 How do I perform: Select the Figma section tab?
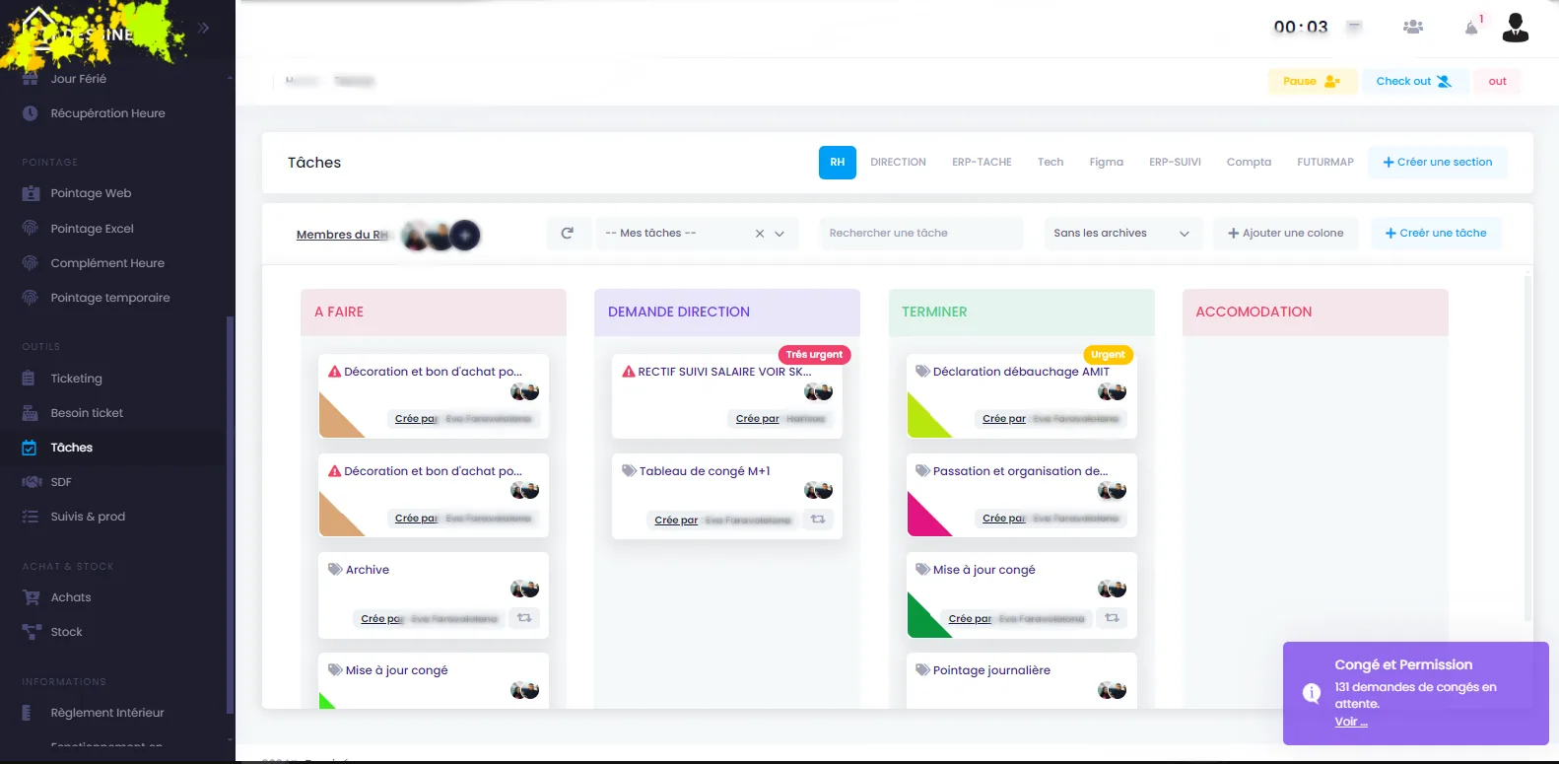(1106, 163)
